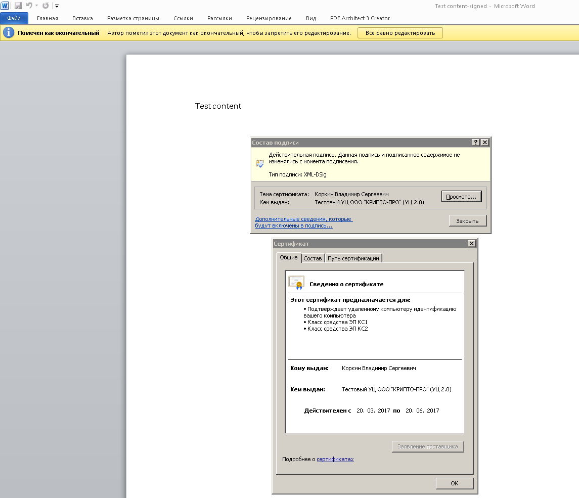Open the Рассылки ribbon tab
Image resolution: width=579 pixels, height=498 pixels.
pos(219,18)
